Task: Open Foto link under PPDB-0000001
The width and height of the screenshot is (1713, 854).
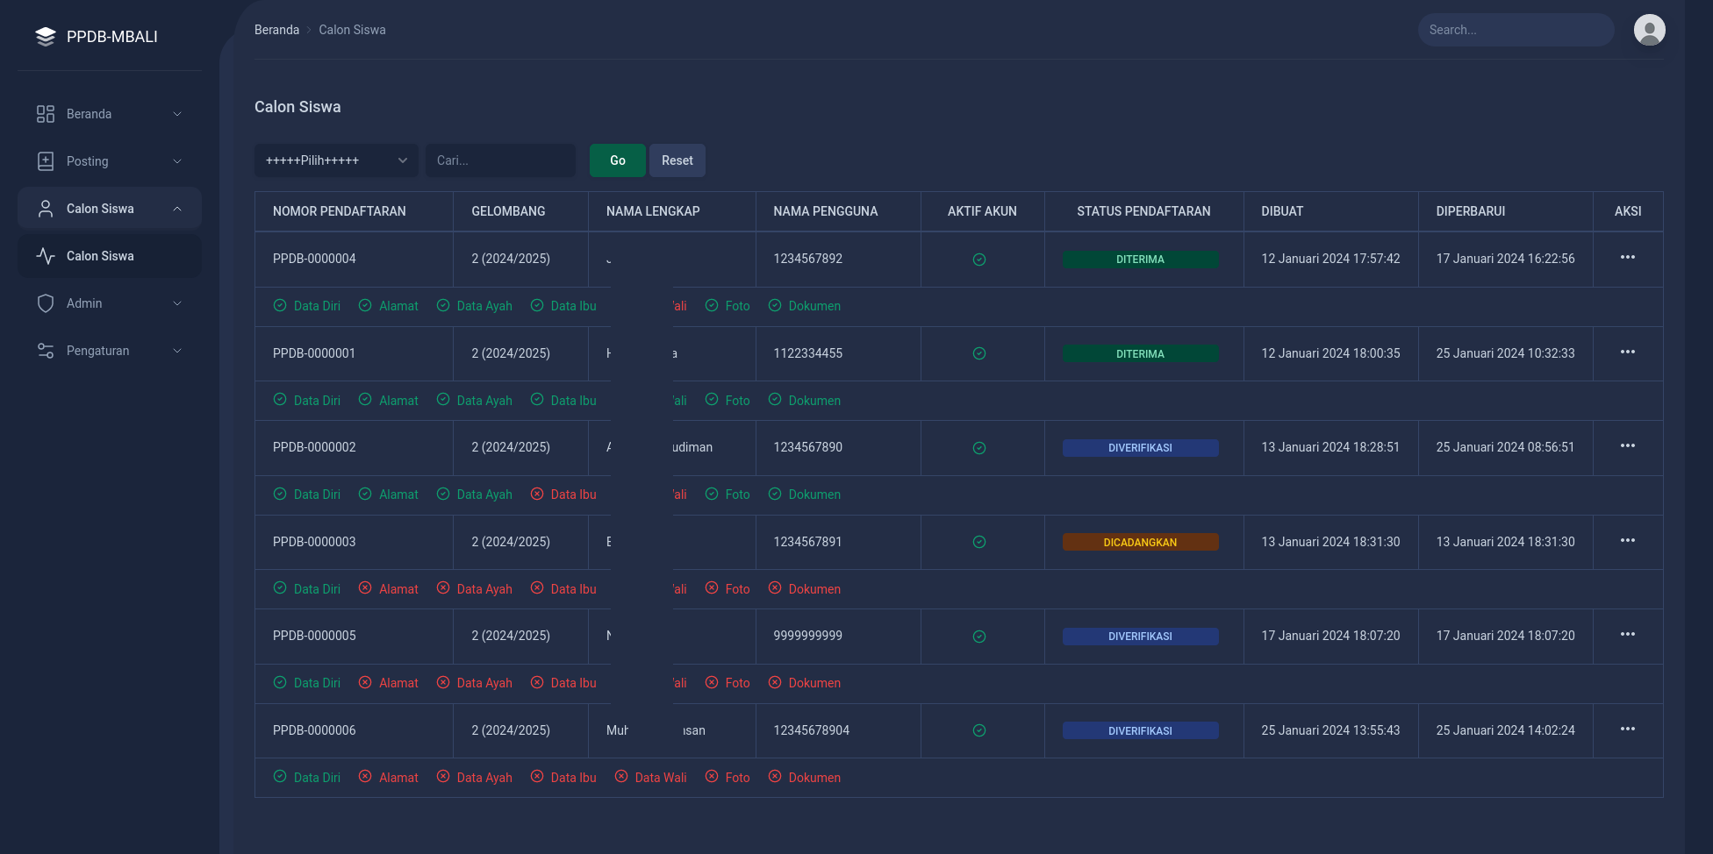Action: pos(727,401)
